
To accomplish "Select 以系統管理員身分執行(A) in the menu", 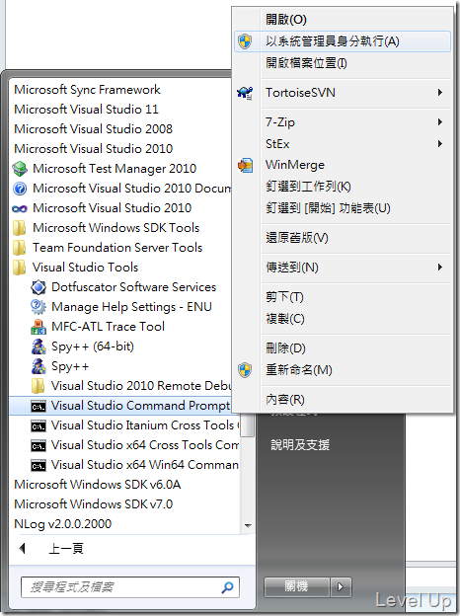I will (x=343, y=41).
